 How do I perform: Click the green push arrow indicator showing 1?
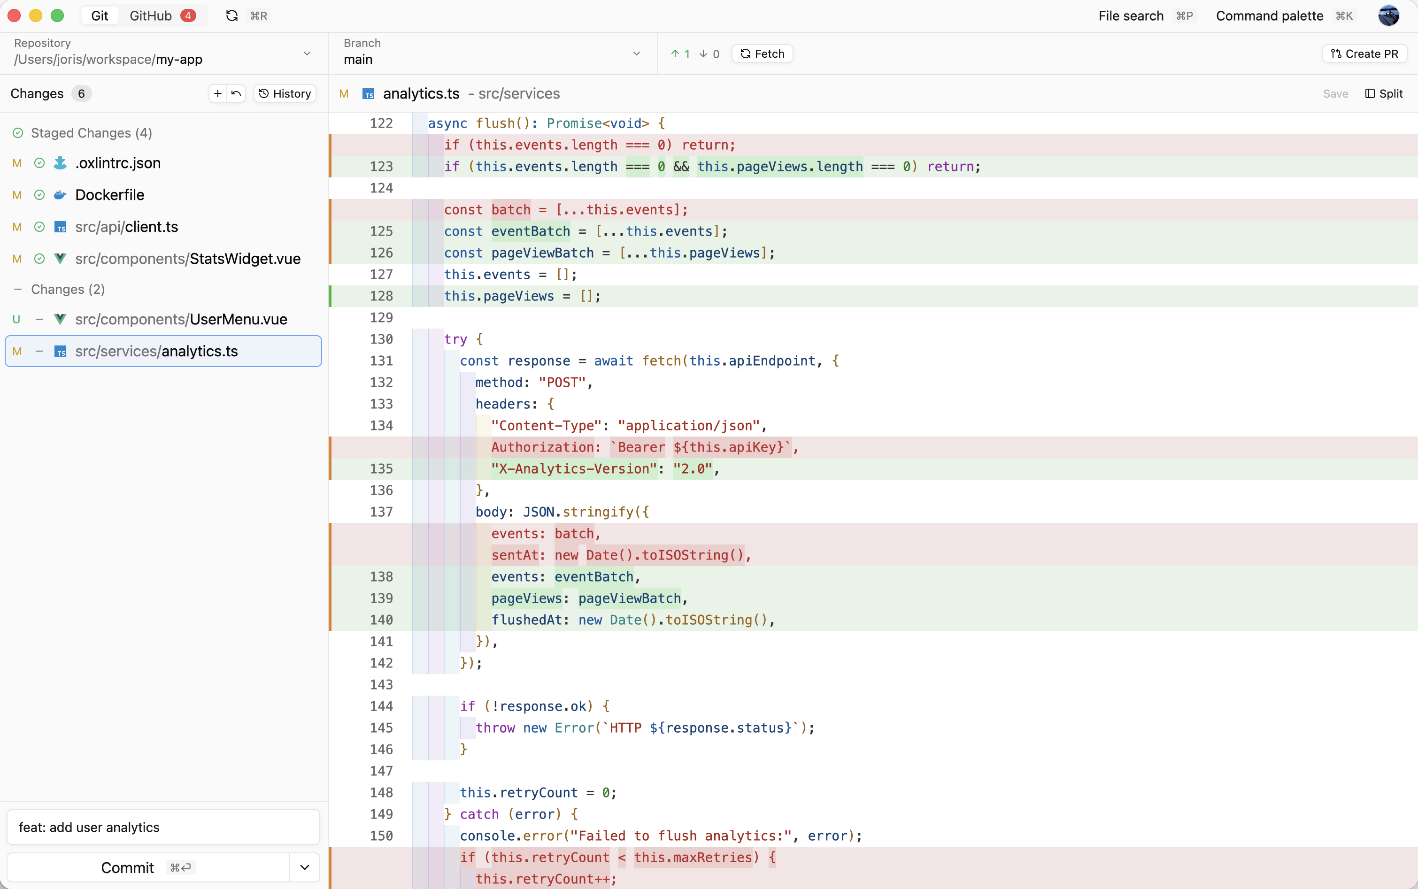[x=679, y=54]
